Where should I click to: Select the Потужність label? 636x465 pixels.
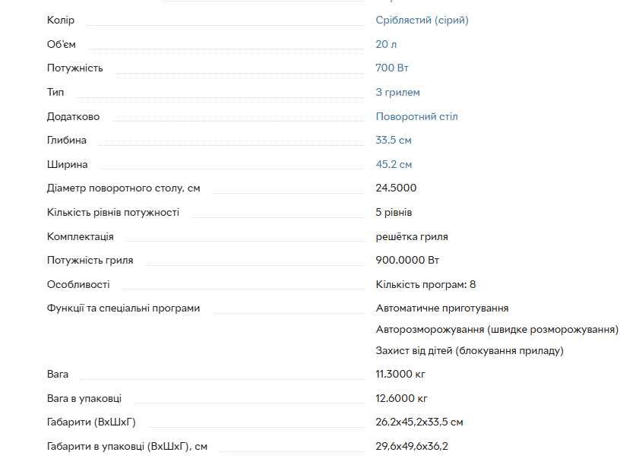[74, 68]
